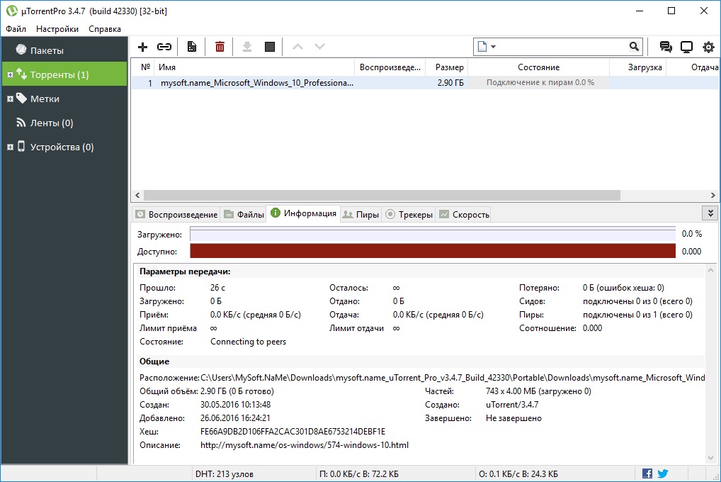Click the horizontal scrollbar left arrow
The image size is (721, 482).
[x=137, y=195]
